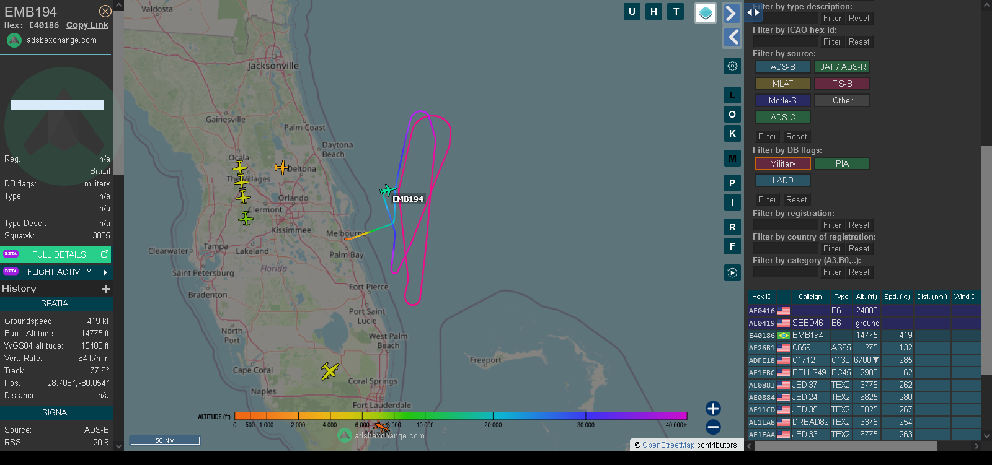Image resolution: width=992 pixels, height=465 pixels.
Task: Toggle the F map option
Action: 732,246
